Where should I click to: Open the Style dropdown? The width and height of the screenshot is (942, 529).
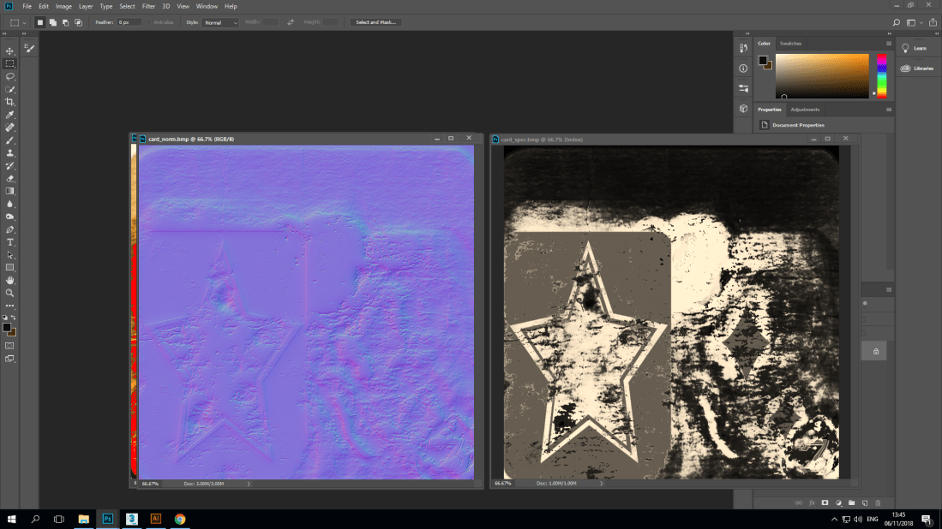(219, 22)
